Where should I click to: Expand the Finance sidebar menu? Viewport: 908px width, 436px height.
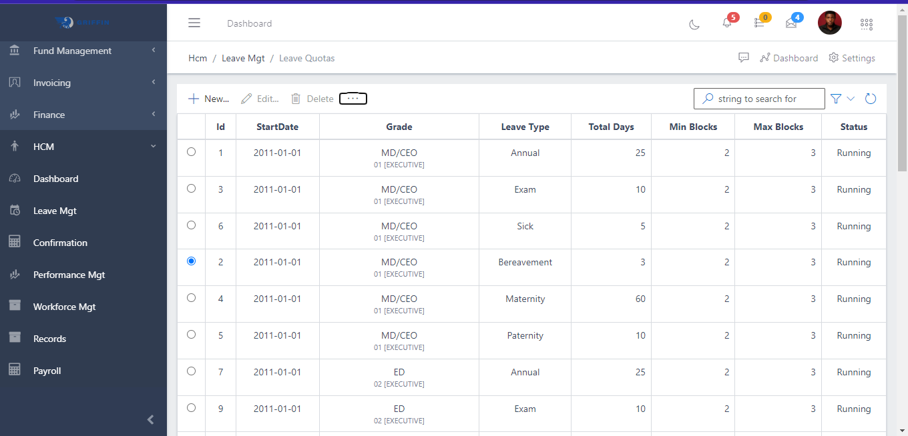click(x=83, y=114)
